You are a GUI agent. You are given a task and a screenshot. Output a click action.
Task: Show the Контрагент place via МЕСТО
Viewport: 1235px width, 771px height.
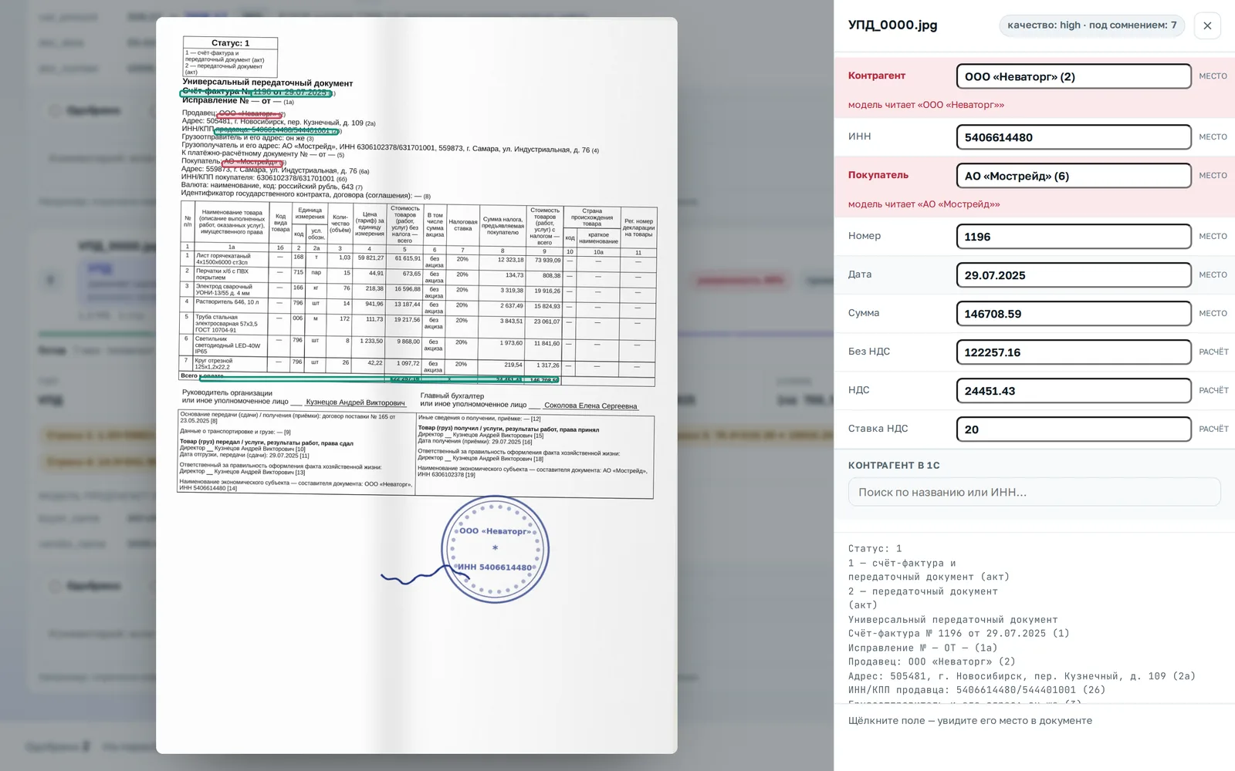click(1213, 76)
